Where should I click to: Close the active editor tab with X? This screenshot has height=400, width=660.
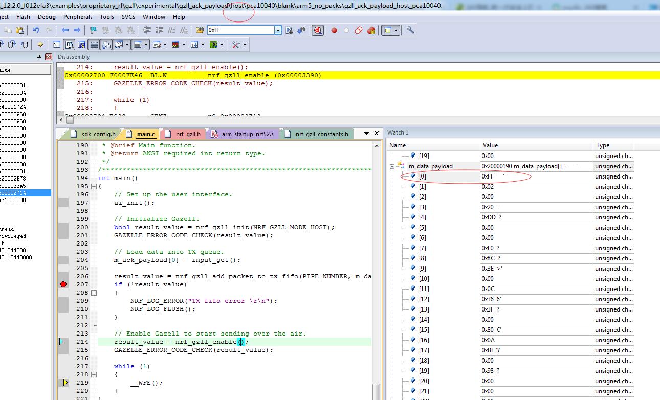[377, 134]
